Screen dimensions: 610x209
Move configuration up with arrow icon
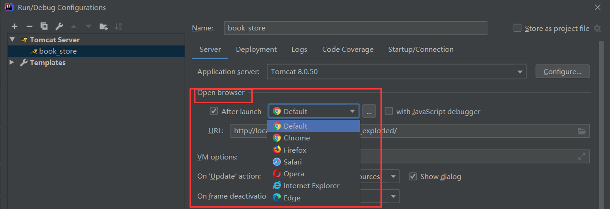pos(74,26)
